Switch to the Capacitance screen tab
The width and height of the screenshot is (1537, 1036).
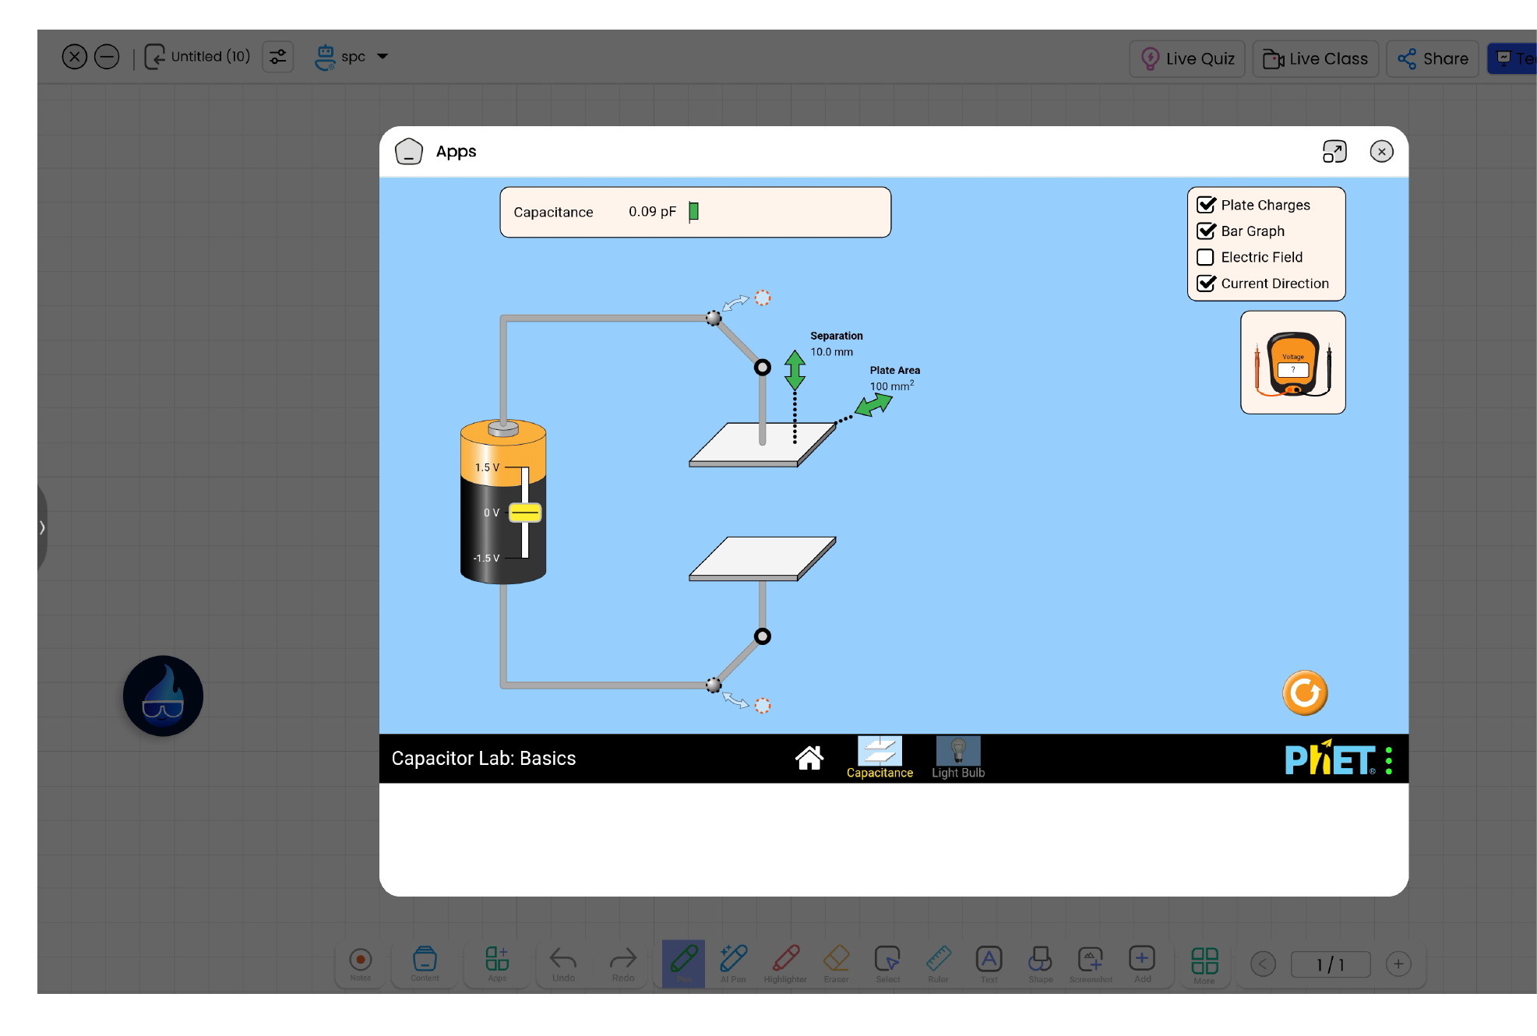[x=880, y=758]
